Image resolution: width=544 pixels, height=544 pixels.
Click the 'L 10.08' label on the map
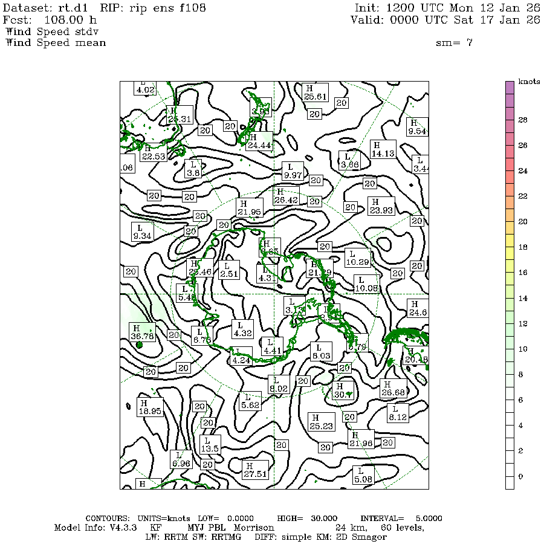click(366, 284)
